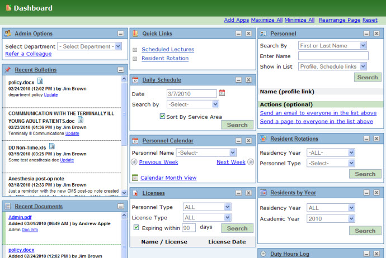Click the Enter Name input field
The height and width of the screenshot is (258, 386).
tap(333, 56)
